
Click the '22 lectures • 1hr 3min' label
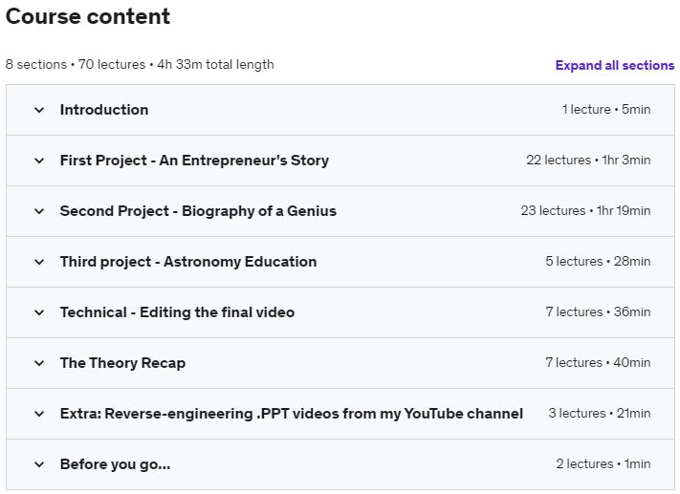coord(588,160)
